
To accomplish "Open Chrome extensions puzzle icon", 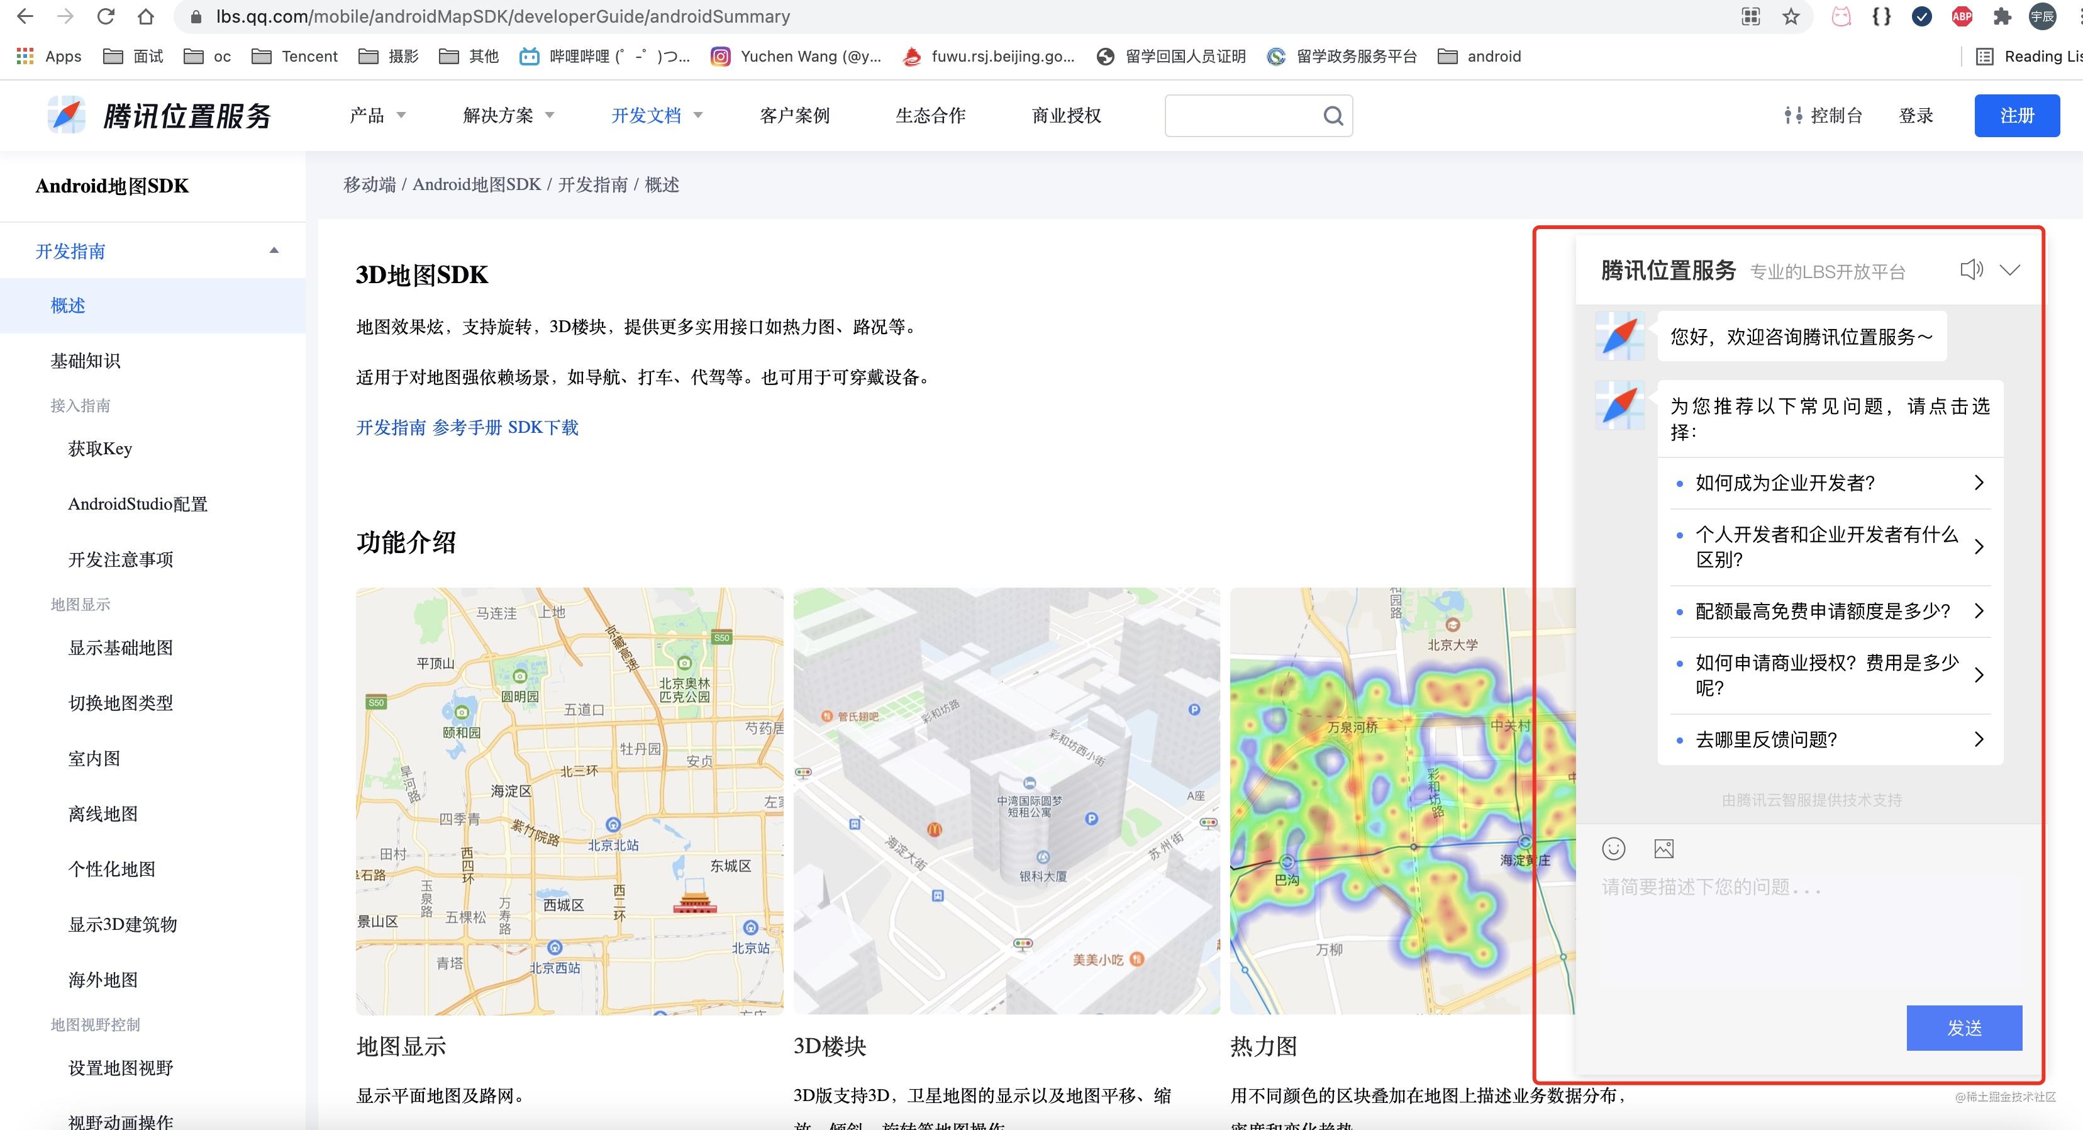I will (x=2002, y=16).
